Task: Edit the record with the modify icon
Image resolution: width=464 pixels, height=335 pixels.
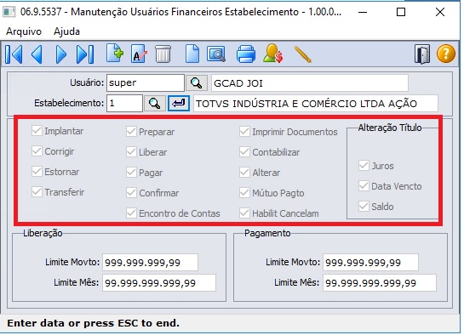Action: [x=139, y=54]
